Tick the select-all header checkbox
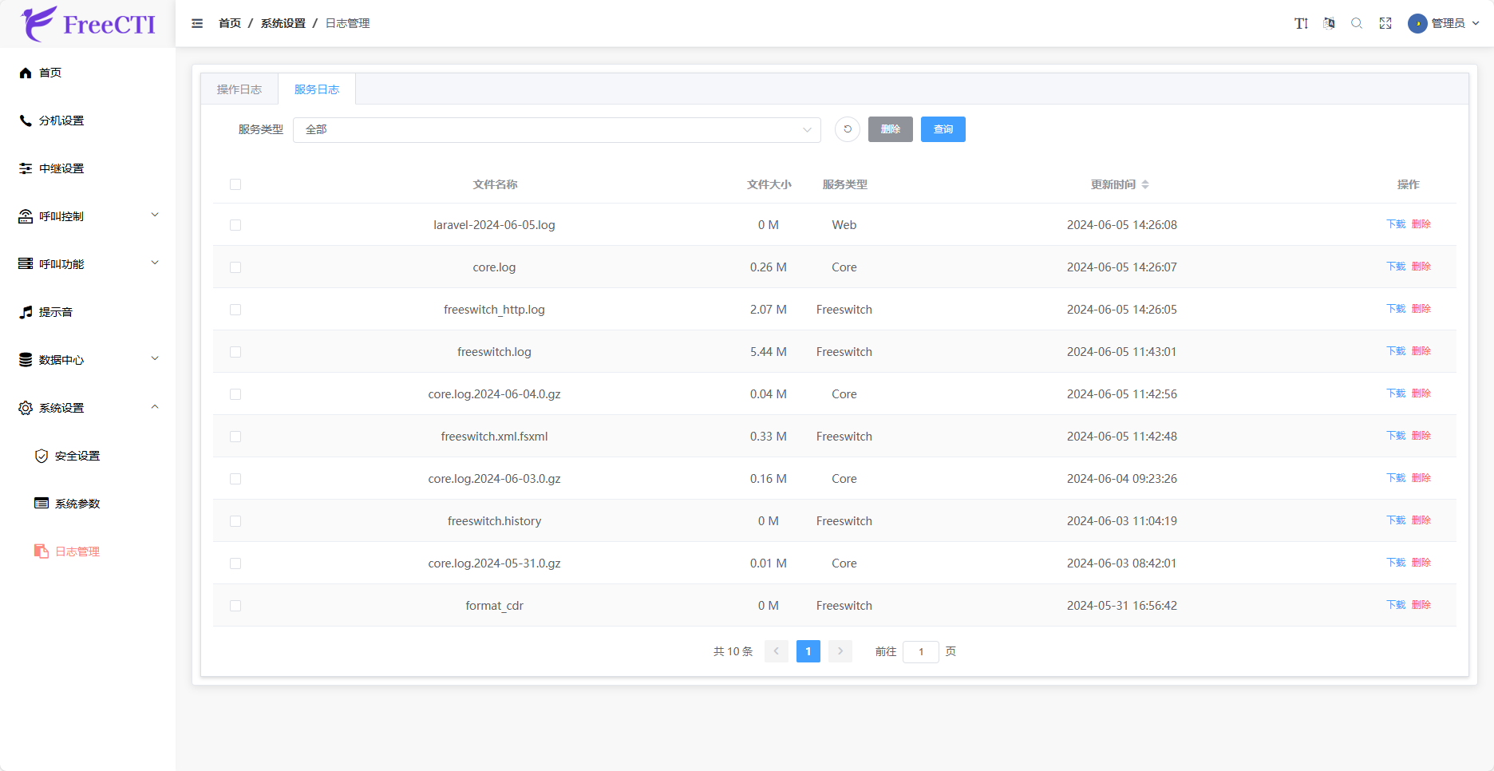Viewport: 1494px width, 771px height. coord(235,184)
